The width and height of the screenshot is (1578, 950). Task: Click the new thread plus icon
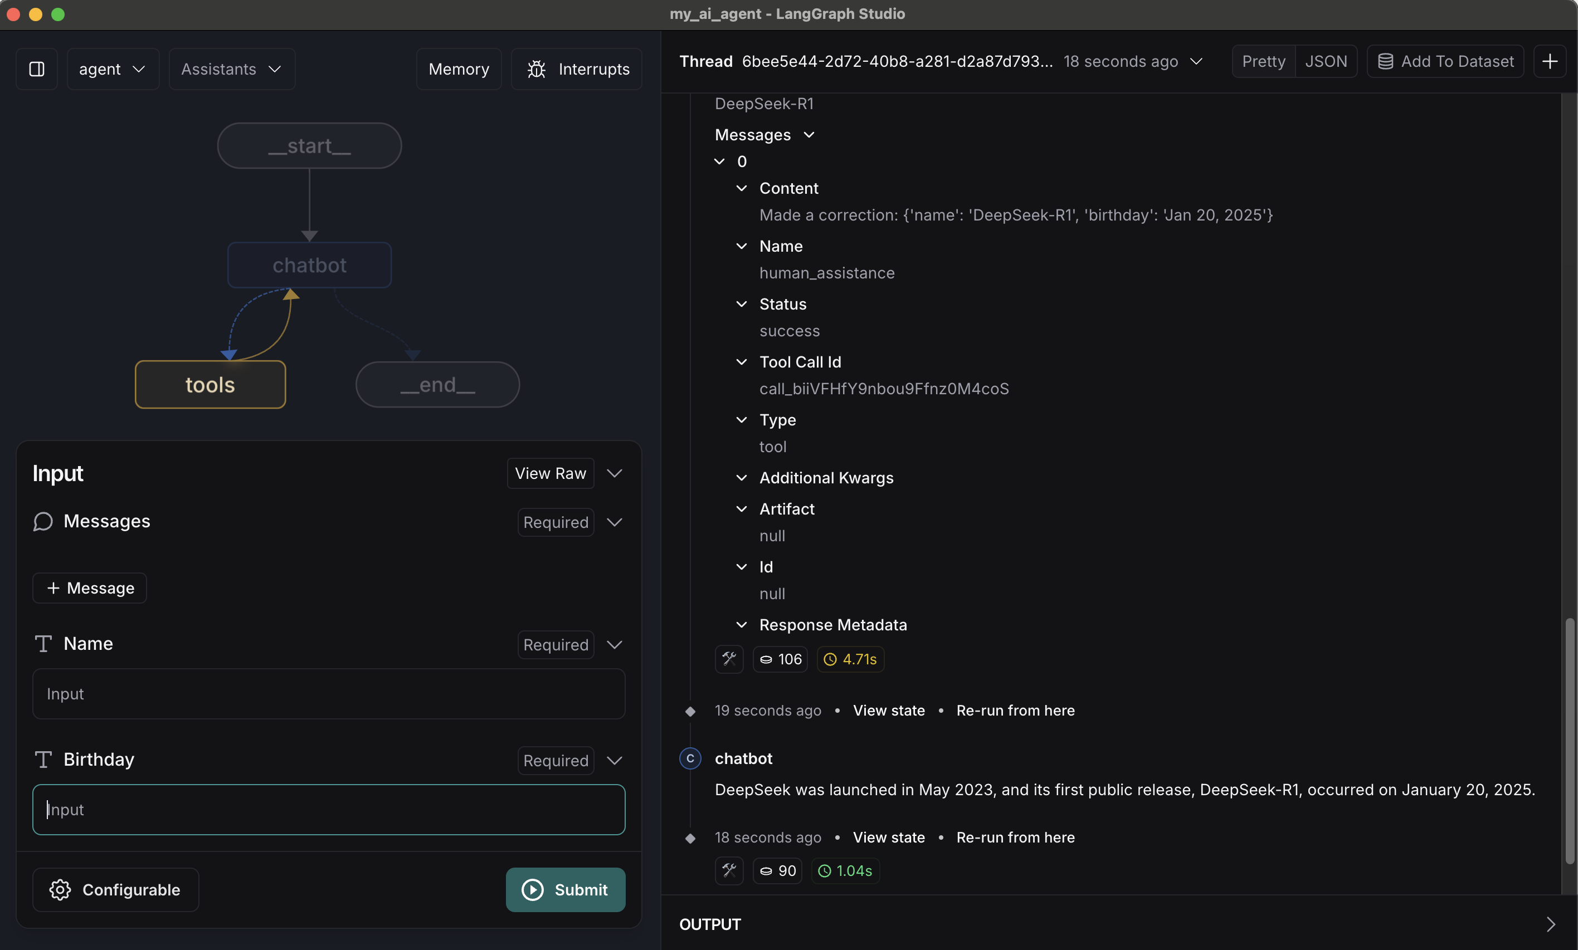(x=1550, y=61)
